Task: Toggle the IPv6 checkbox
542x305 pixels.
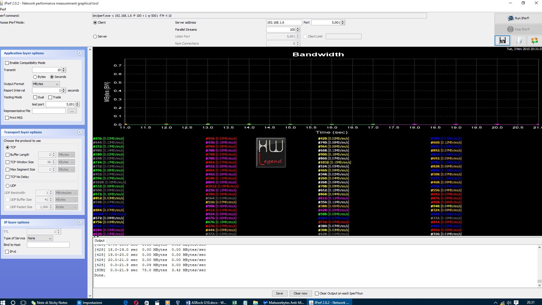Action: coord(7,252)
